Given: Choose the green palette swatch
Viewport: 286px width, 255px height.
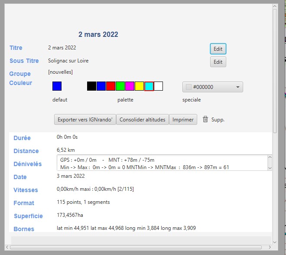Looking at the screenshot, I should click(120, 86).
